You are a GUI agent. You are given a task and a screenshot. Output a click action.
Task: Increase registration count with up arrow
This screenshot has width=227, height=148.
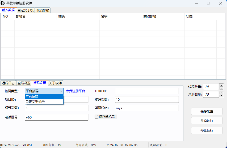tap(221, 93)
